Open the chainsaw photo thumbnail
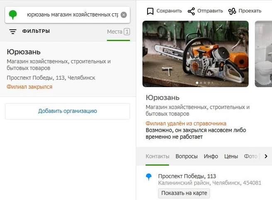Screen dimensions: 272x200 coord(195,54)
